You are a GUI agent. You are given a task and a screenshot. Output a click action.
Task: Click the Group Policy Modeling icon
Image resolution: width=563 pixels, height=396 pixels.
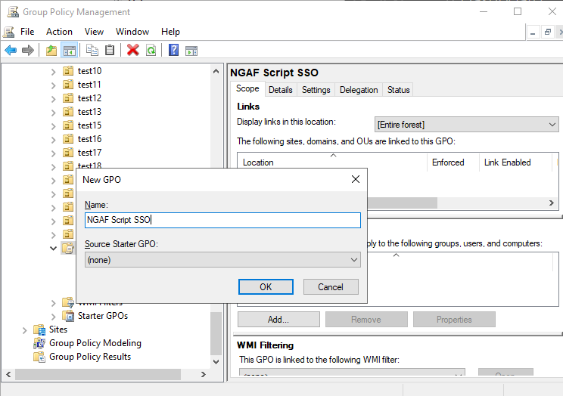point(39,343)
